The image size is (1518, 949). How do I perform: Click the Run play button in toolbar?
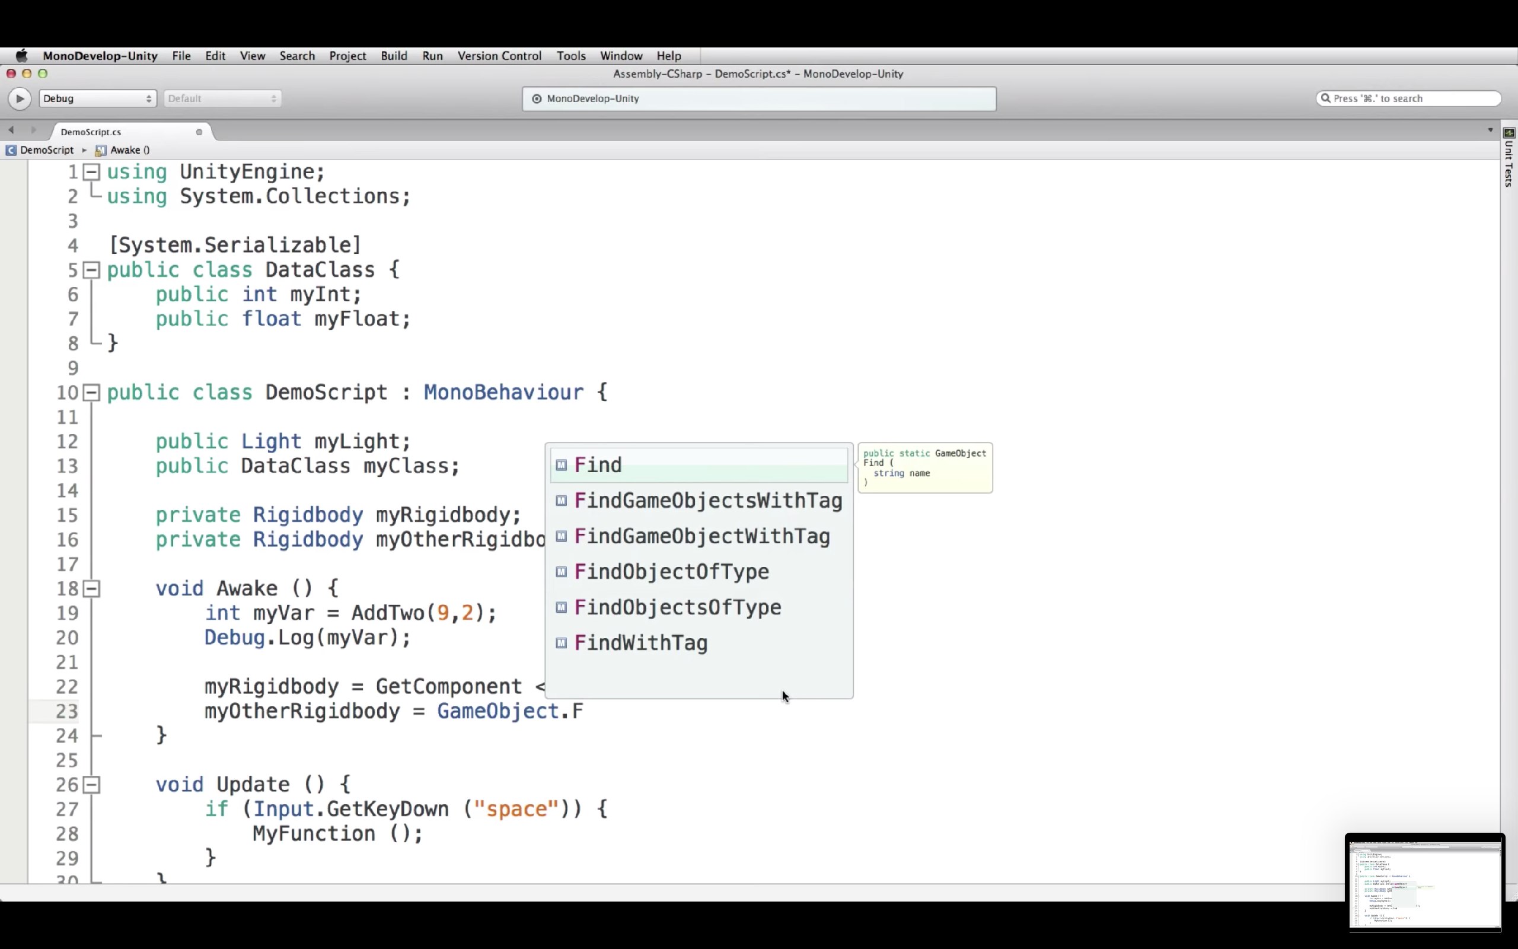pyautogui.click(x=20, y=98)
